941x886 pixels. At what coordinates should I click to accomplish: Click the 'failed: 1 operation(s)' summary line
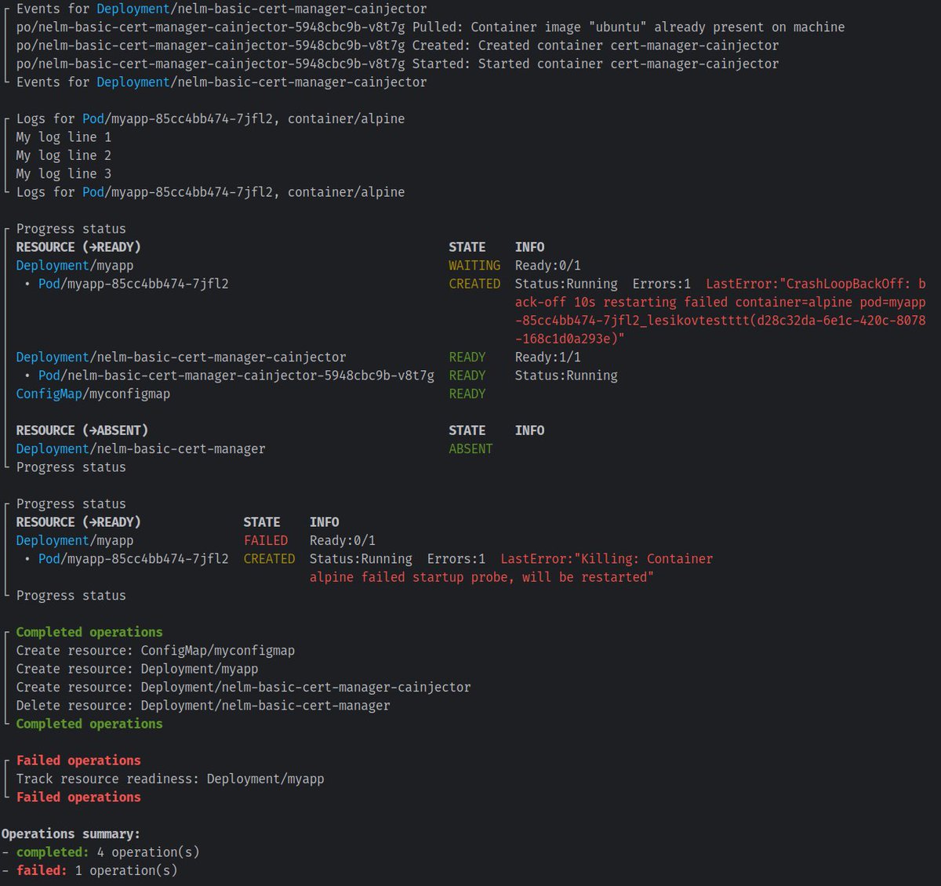coord(89,870)
